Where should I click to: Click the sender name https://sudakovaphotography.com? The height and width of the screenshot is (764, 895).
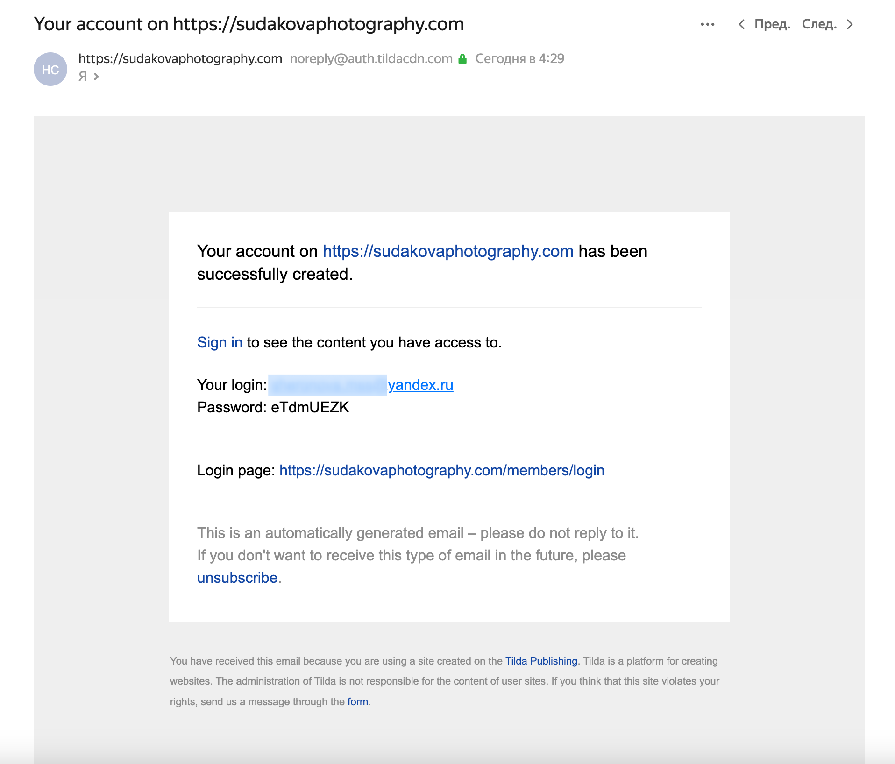tap(180, 59)
